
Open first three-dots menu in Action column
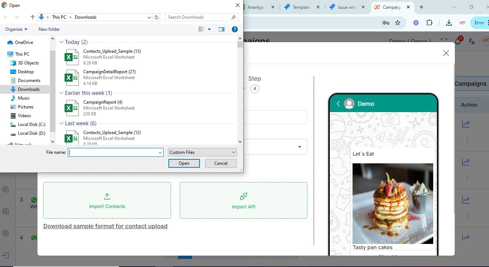point(467,140)
